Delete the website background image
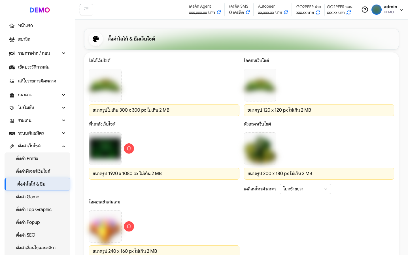The height and width of the screenshot is (255, 408). click(x=129, y=148)
